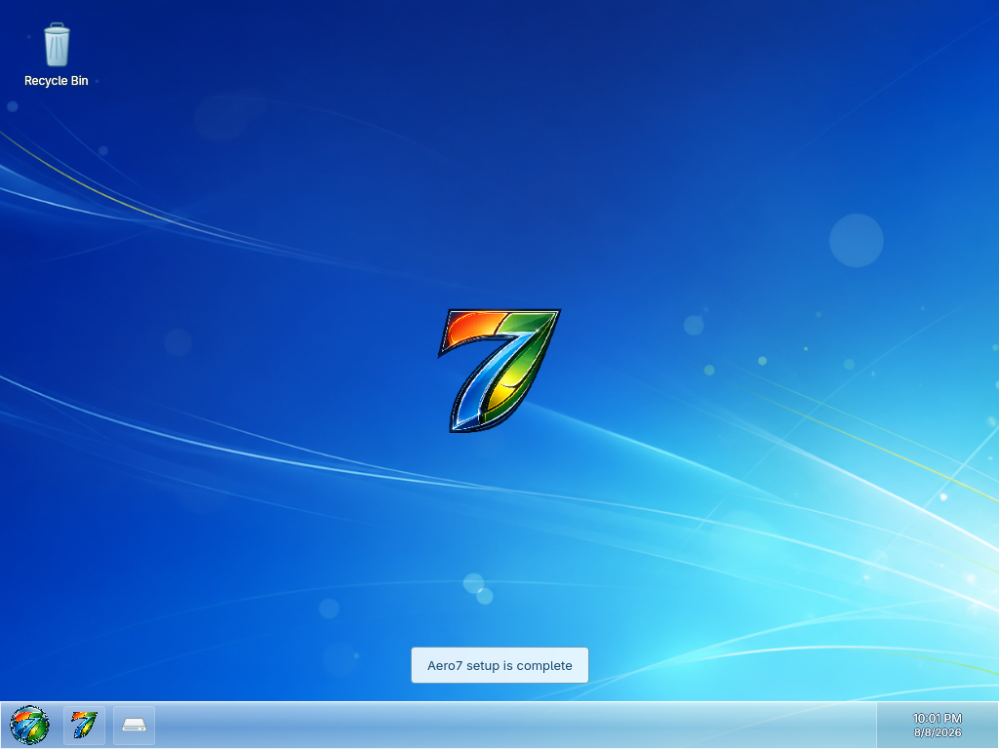This screenshot has height=749, width=999.
Task: Open the drive icon on taskbar
Action: [x=134, y=725]
